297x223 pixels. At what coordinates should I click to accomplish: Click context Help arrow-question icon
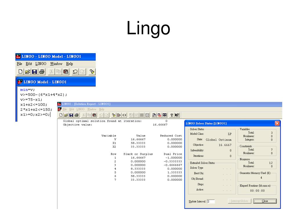(x=177, y=115)
